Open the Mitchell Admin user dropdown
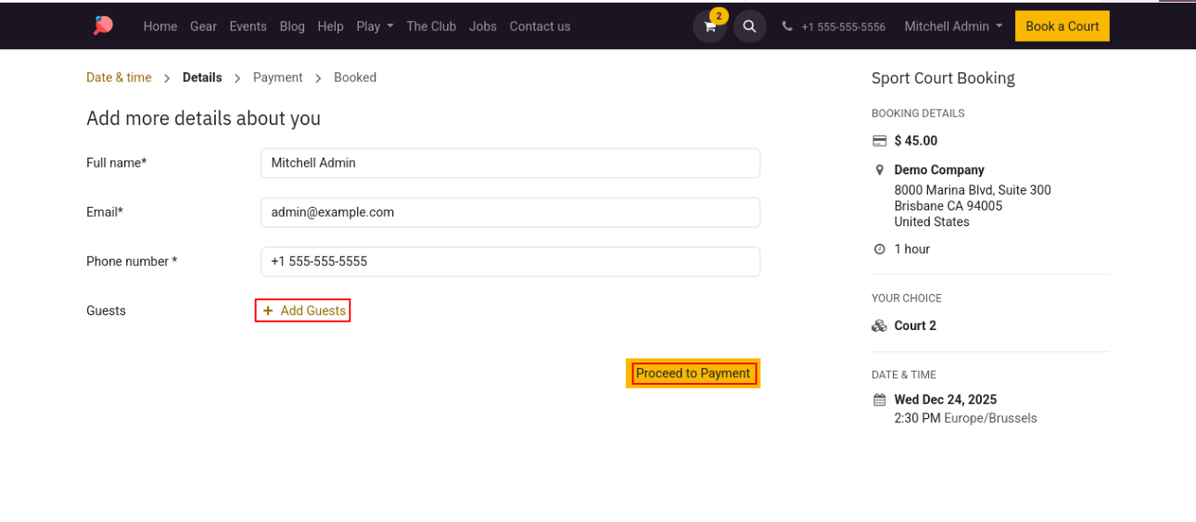 click(953, 26)
